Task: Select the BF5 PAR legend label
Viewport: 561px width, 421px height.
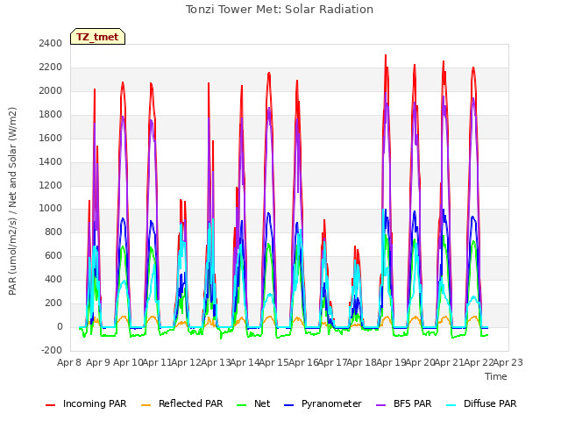Action: 413,403
